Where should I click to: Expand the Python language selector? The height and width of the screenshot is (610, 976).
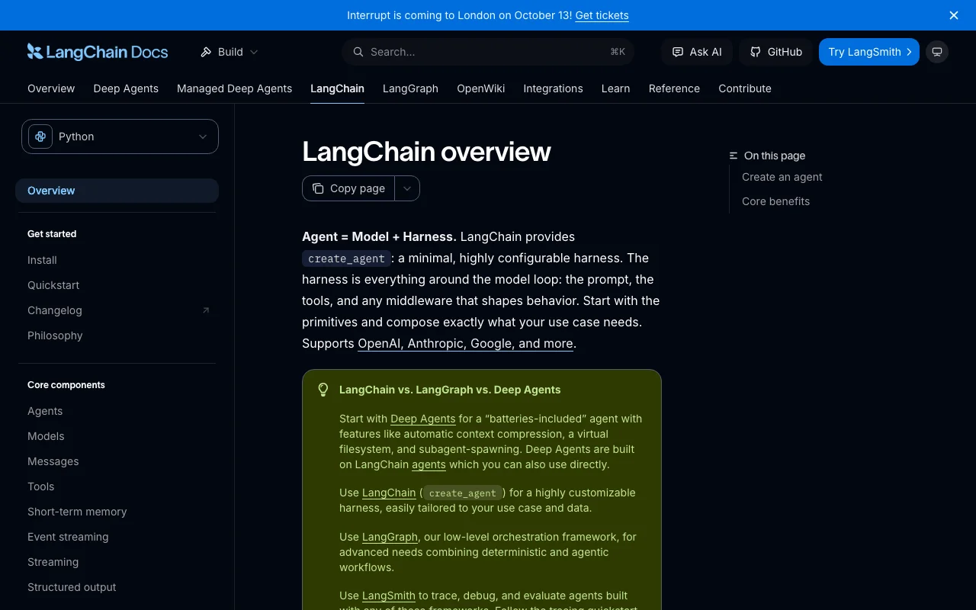[120, 136]
